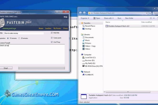
Task: Switch to the Leeches tab
Action: [x=48, y=28]
